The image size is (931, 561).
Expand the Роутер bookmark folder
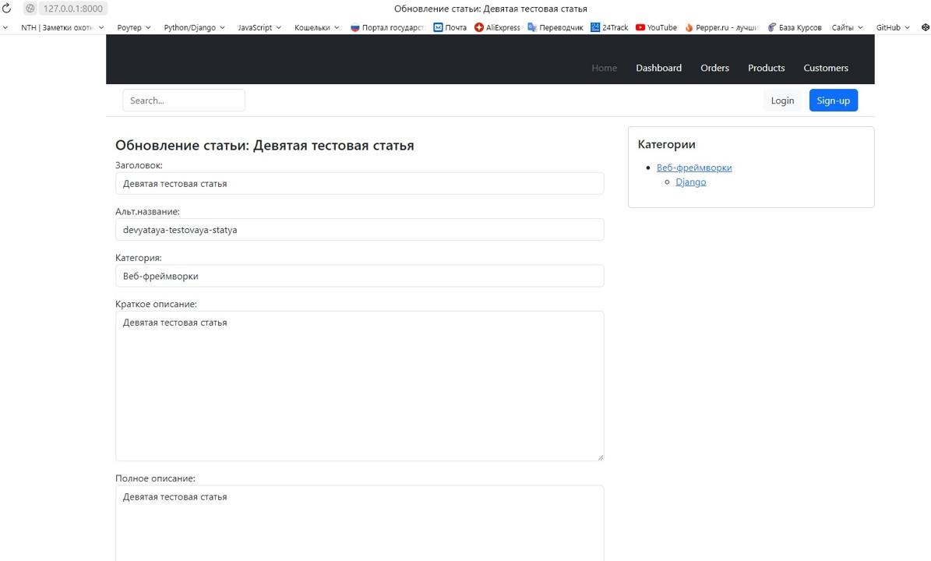[133, 27]
